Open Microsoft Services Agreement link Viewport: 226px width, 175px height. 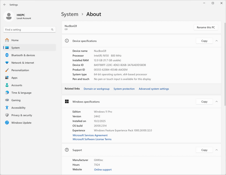(90, 135)
